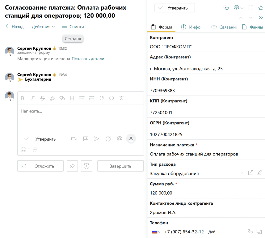Viewport: 265px width, 238px height.
Task: Toggle bold formatting in the comment editor
Action: tap(23, 98)
